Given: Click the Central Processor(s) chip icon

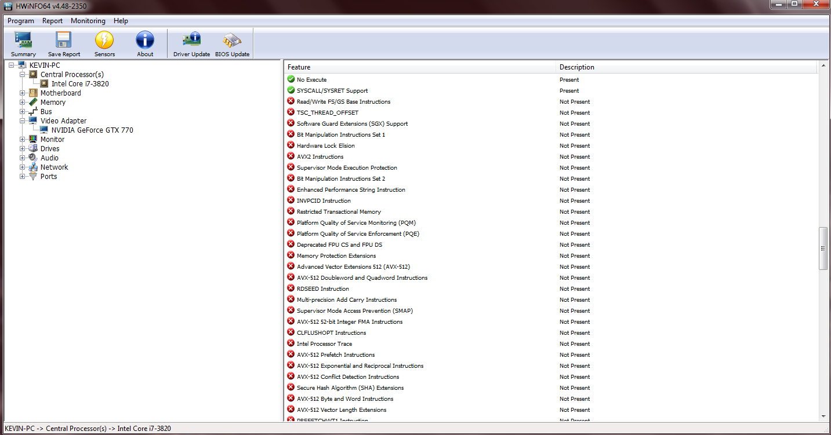Looking at the screenshot, I should click(x=34, y=75).
